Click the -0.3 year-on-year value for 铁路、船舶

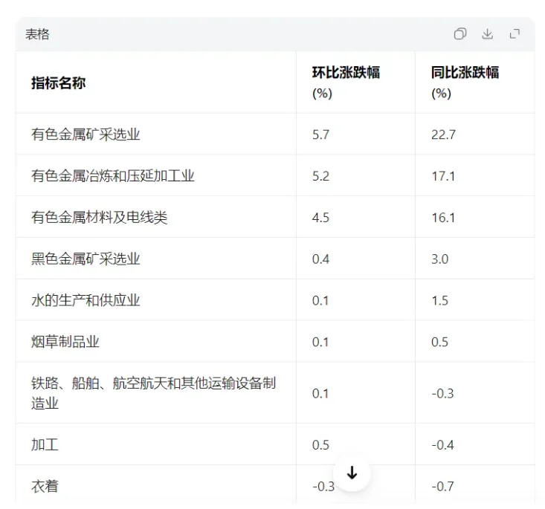click(442, 393)
